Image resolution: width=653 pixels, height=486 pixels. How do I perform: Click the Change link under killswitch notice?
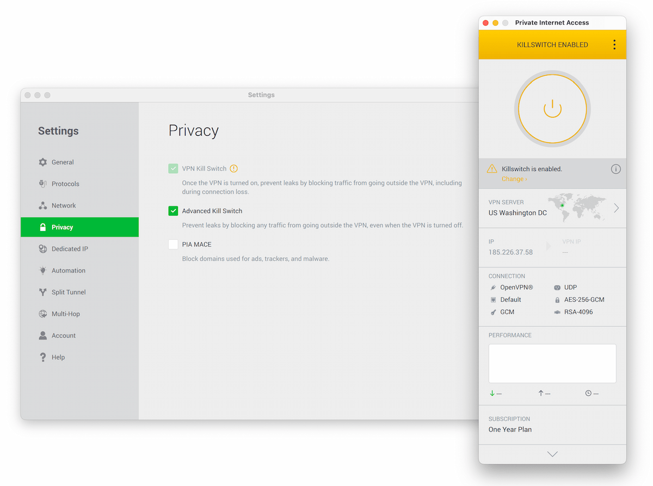(514, 179)
